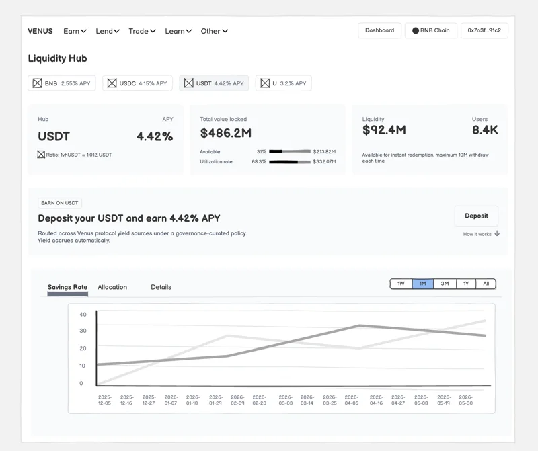The height and width of the screenshot is (451, 538).
Task: Click the Deposit your USDT headline
Action: (129, 218)
